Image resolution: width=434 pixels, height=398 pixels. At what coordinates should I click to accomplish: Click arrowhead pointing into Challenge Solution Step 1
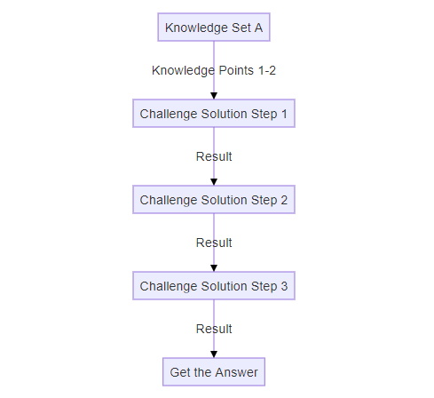point(214,96)
